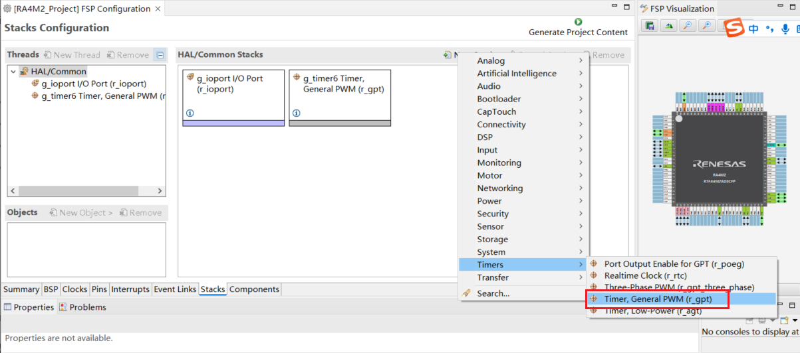Click the green Generate Project Content icon
Screen dimensions: 800x353
pyautogui.click(x=578, y=22)
